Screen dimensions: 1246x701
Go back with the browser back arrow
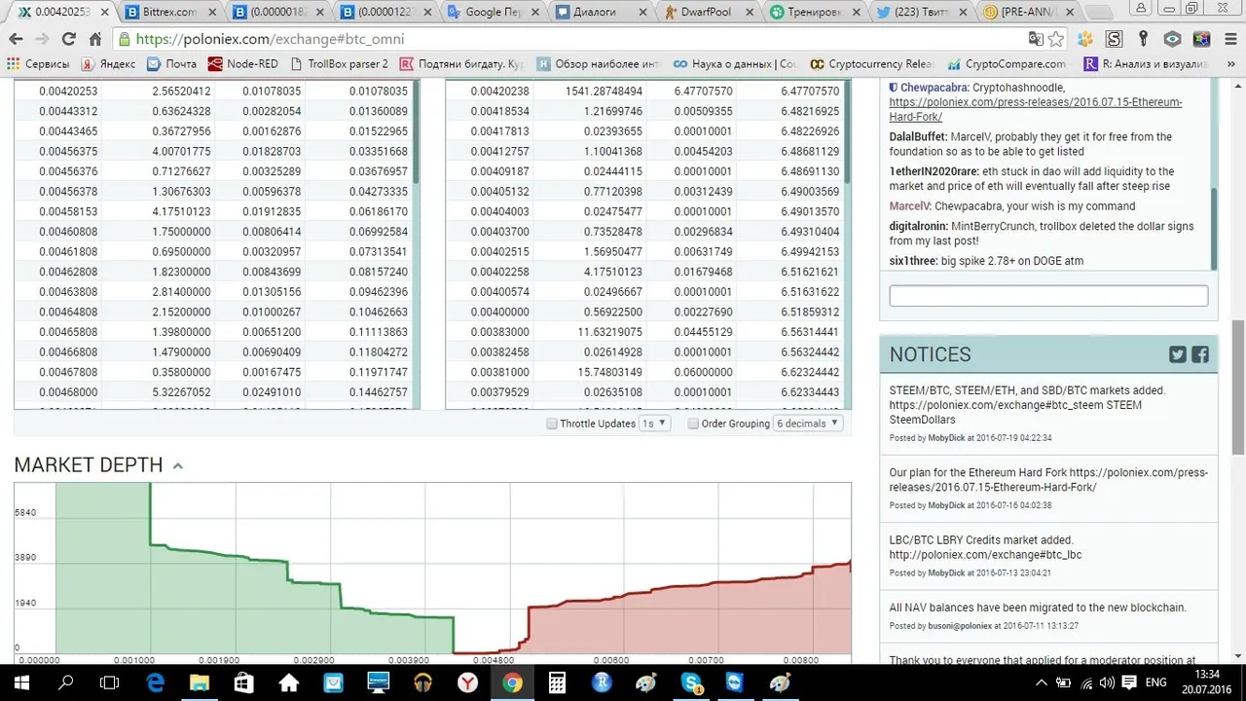(16, 39)
